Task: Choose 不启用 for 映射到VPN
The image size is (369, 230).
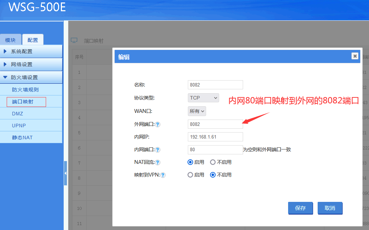Action: coord(213,175)
